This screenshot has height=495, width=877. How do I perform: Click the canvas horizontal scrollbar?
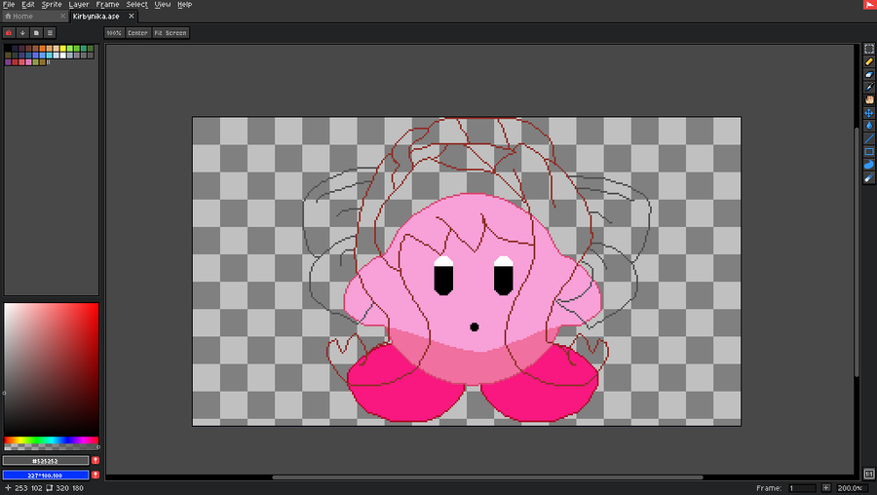click(486, 477)
